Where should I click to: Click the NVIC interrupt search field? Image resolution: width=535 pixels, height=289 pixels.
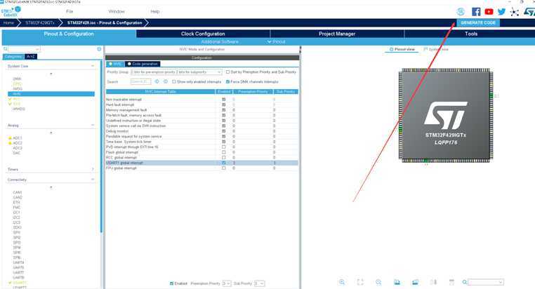coord(140,81)
